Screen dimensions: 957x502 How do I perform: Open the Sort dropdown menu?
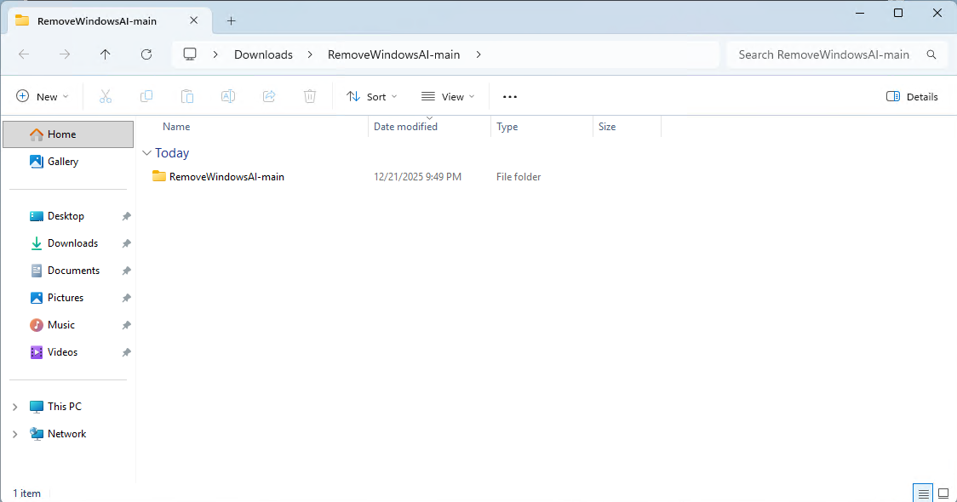(372, 97)
